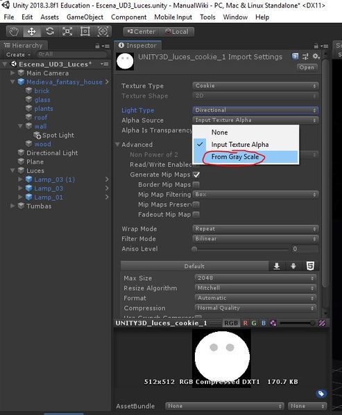Open scene Escena_UD3_Luces options menu
Image resolution: width=342 pixels, height=415 pixels.
click(104, 64)
